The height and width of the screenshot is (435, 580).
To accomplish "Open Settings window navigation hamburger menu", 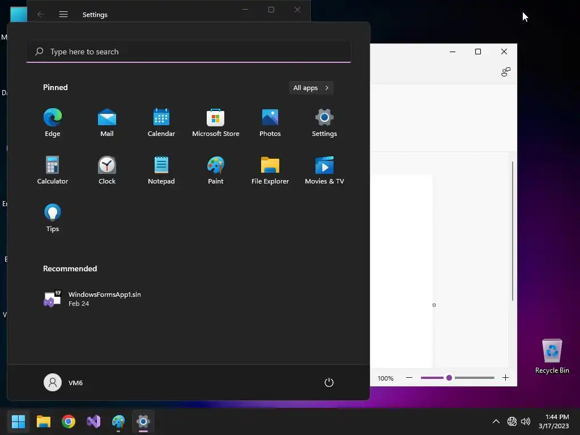I will (x=63, y=14).
